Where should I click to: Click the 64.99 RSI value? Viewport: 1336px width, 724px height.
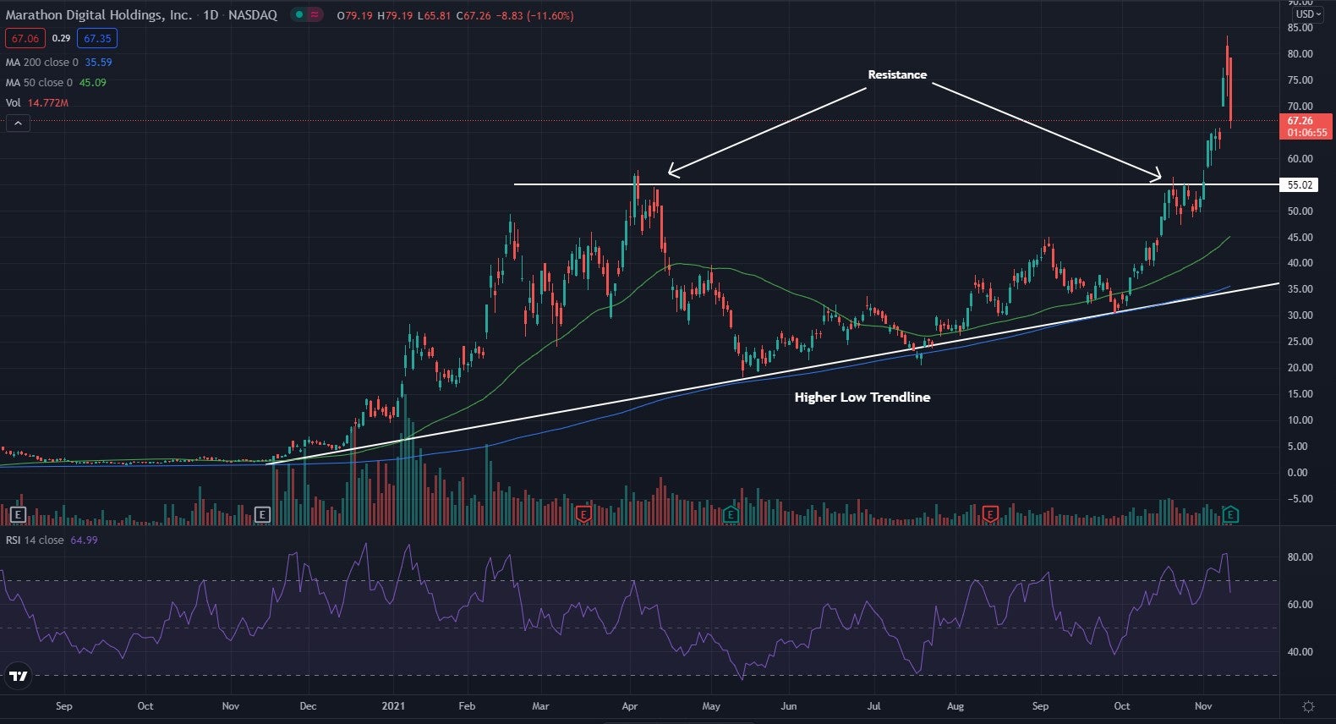pyautogui.click(x=84, y=540)
